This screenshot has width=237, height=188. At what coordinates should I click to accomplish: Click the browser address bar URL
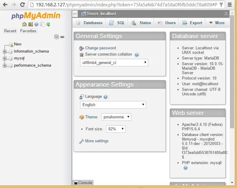126,5
